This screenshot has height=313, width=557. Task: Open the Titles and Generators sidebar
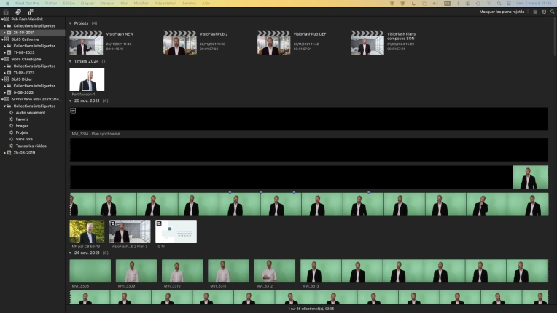(x=30, y=12)
